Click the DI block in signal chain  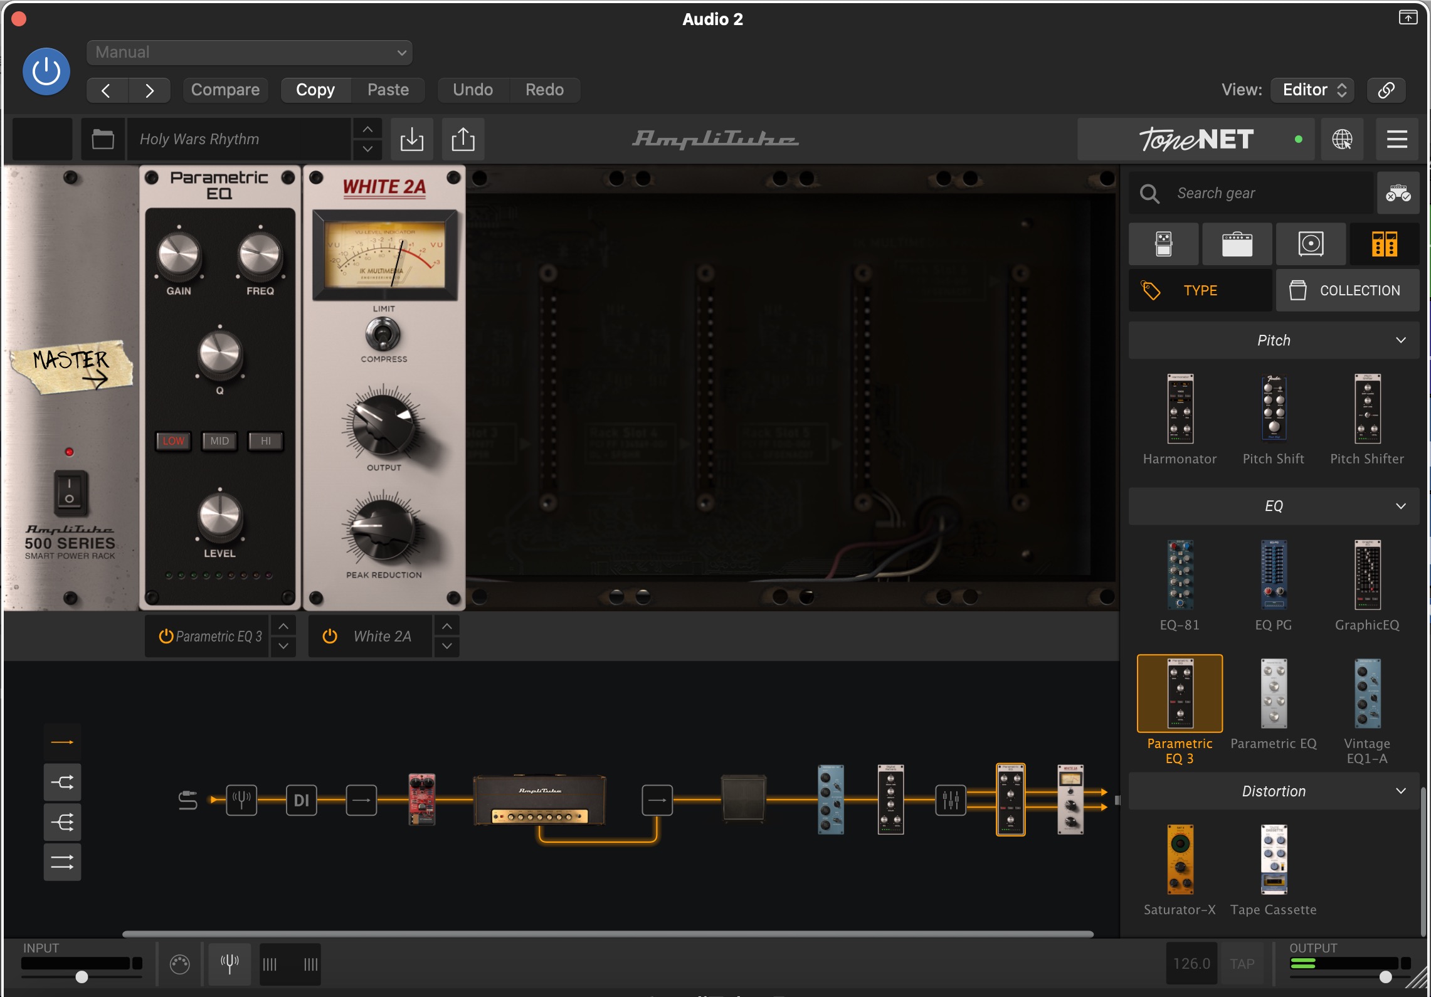coord(302,800)
